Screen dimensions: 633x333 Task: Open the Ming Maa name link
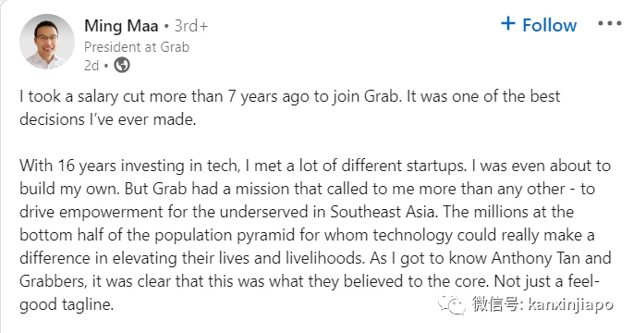[x=121, y=26]
